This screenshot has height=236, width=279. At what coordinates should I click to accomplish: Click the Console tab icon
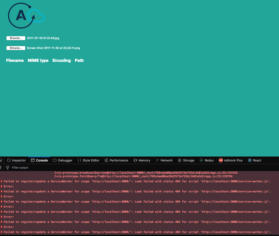click(x=33, y=160)
